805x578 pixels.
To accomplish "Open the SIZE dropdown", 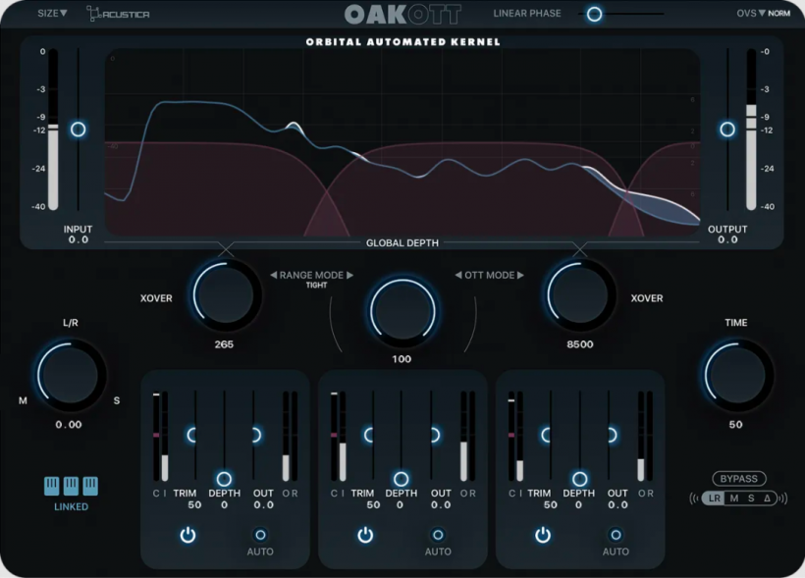I will point(52,13).
